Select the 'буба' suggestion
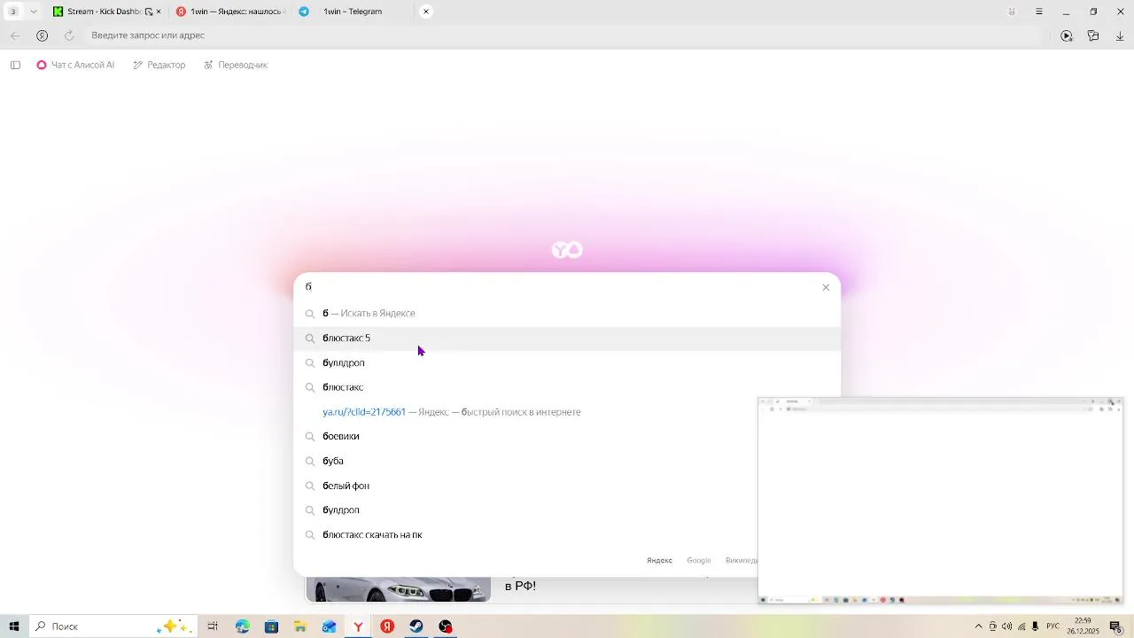The image size is (1134, 638). click(x=526, y=461)
